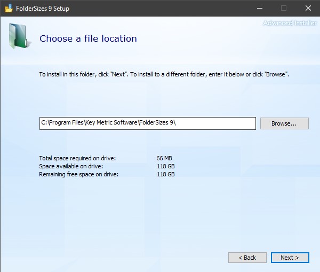Click the install instructions text line
The width and height of the screenshot is (320, 272).
[x=164, y=74]
